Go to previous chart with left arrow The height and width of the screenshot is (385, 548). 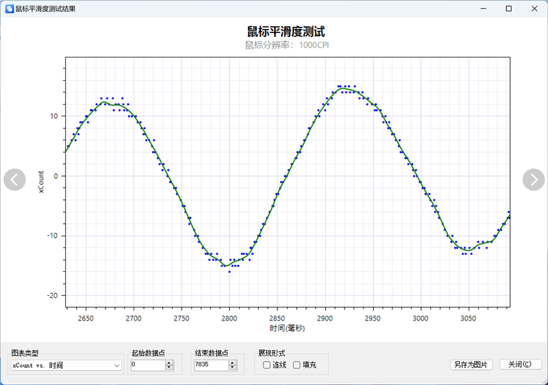click(x=14, y=179)
